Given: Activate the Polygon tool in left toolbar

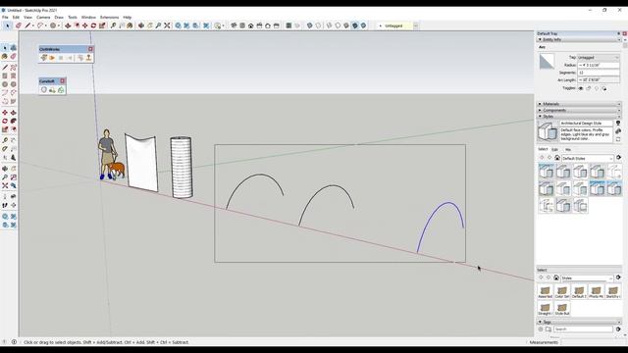Looking at the screenshot, I should coord(13,84).
